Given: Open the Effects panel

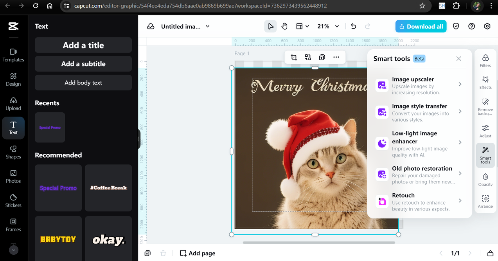Looking at the screenshot, I should click(x=485, y=83).
